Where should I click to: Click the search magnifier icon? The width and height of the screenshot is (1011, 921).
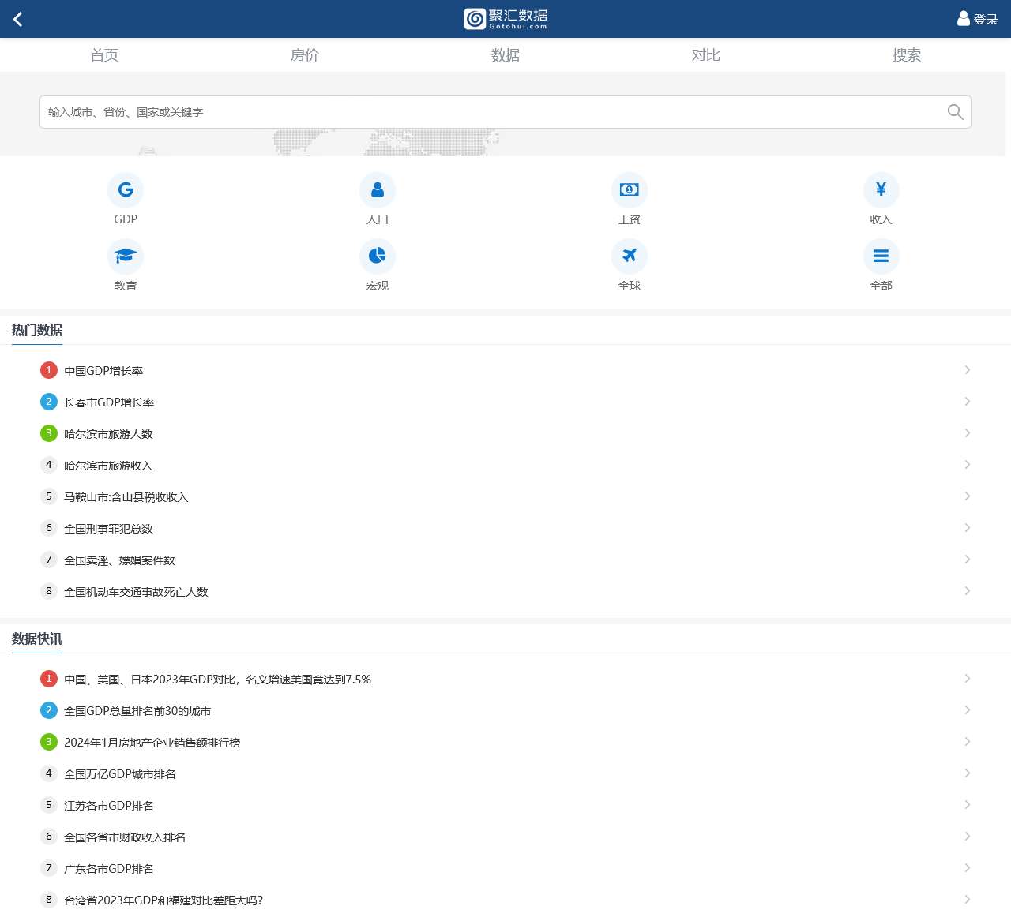pyautogui.click(x=955, y=112)
